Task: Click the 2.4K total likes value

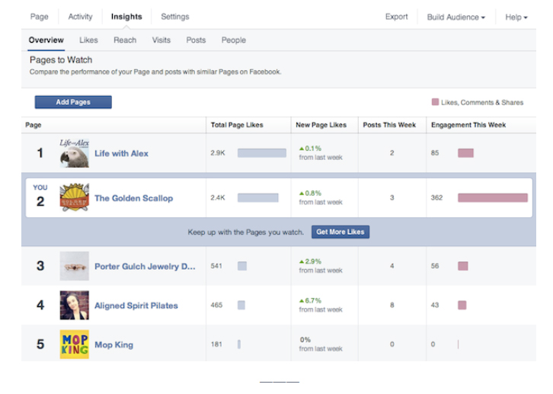Action: point(218,197)
